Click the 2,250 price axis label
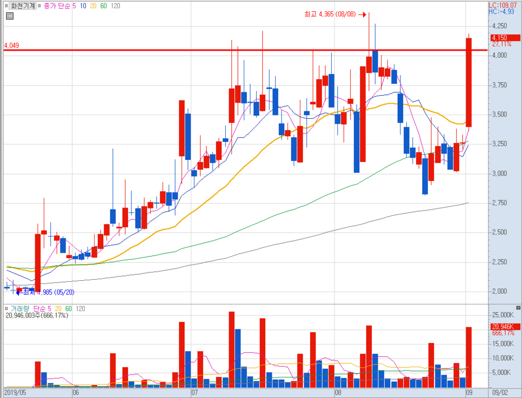 point(499,262)
